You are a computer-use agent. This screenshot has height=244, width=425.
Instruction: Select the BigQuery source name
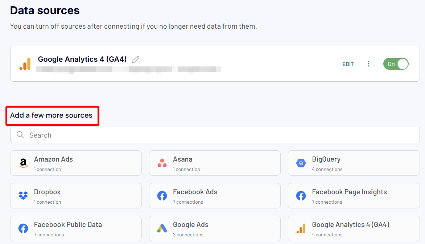pos(326,159)
